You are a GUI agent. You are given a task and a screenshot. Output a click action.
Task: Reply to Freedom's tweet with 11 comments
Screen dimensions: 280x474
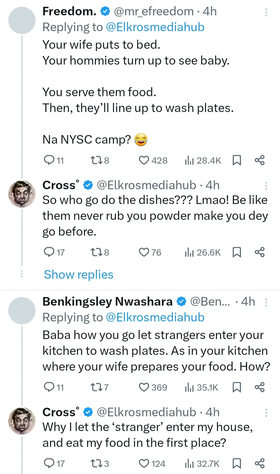coord(49,160)
